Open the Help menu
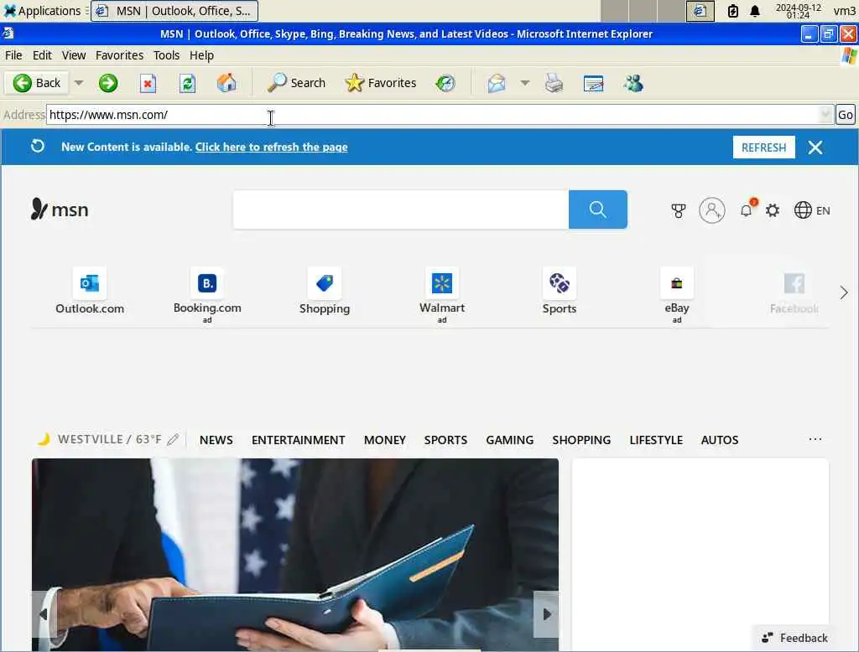The width and height of the screenshot is (859, 652). pos(201,55)
